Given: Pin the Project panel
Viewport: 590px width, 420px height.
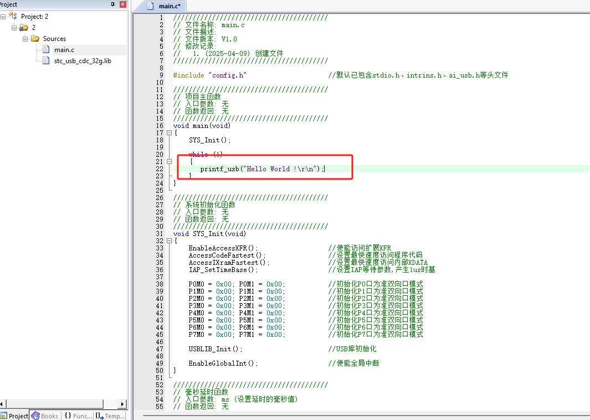Looking at the screenshot, I should 112,4.
